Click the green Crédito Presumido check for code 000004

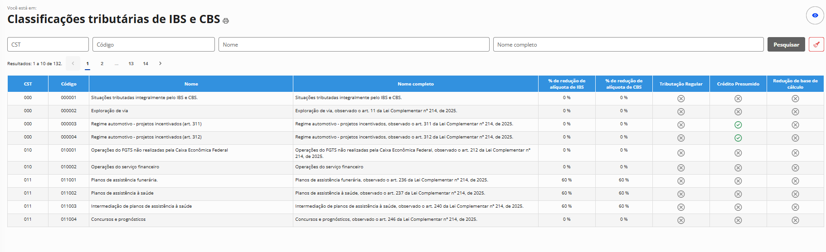[x=738, y=138]
